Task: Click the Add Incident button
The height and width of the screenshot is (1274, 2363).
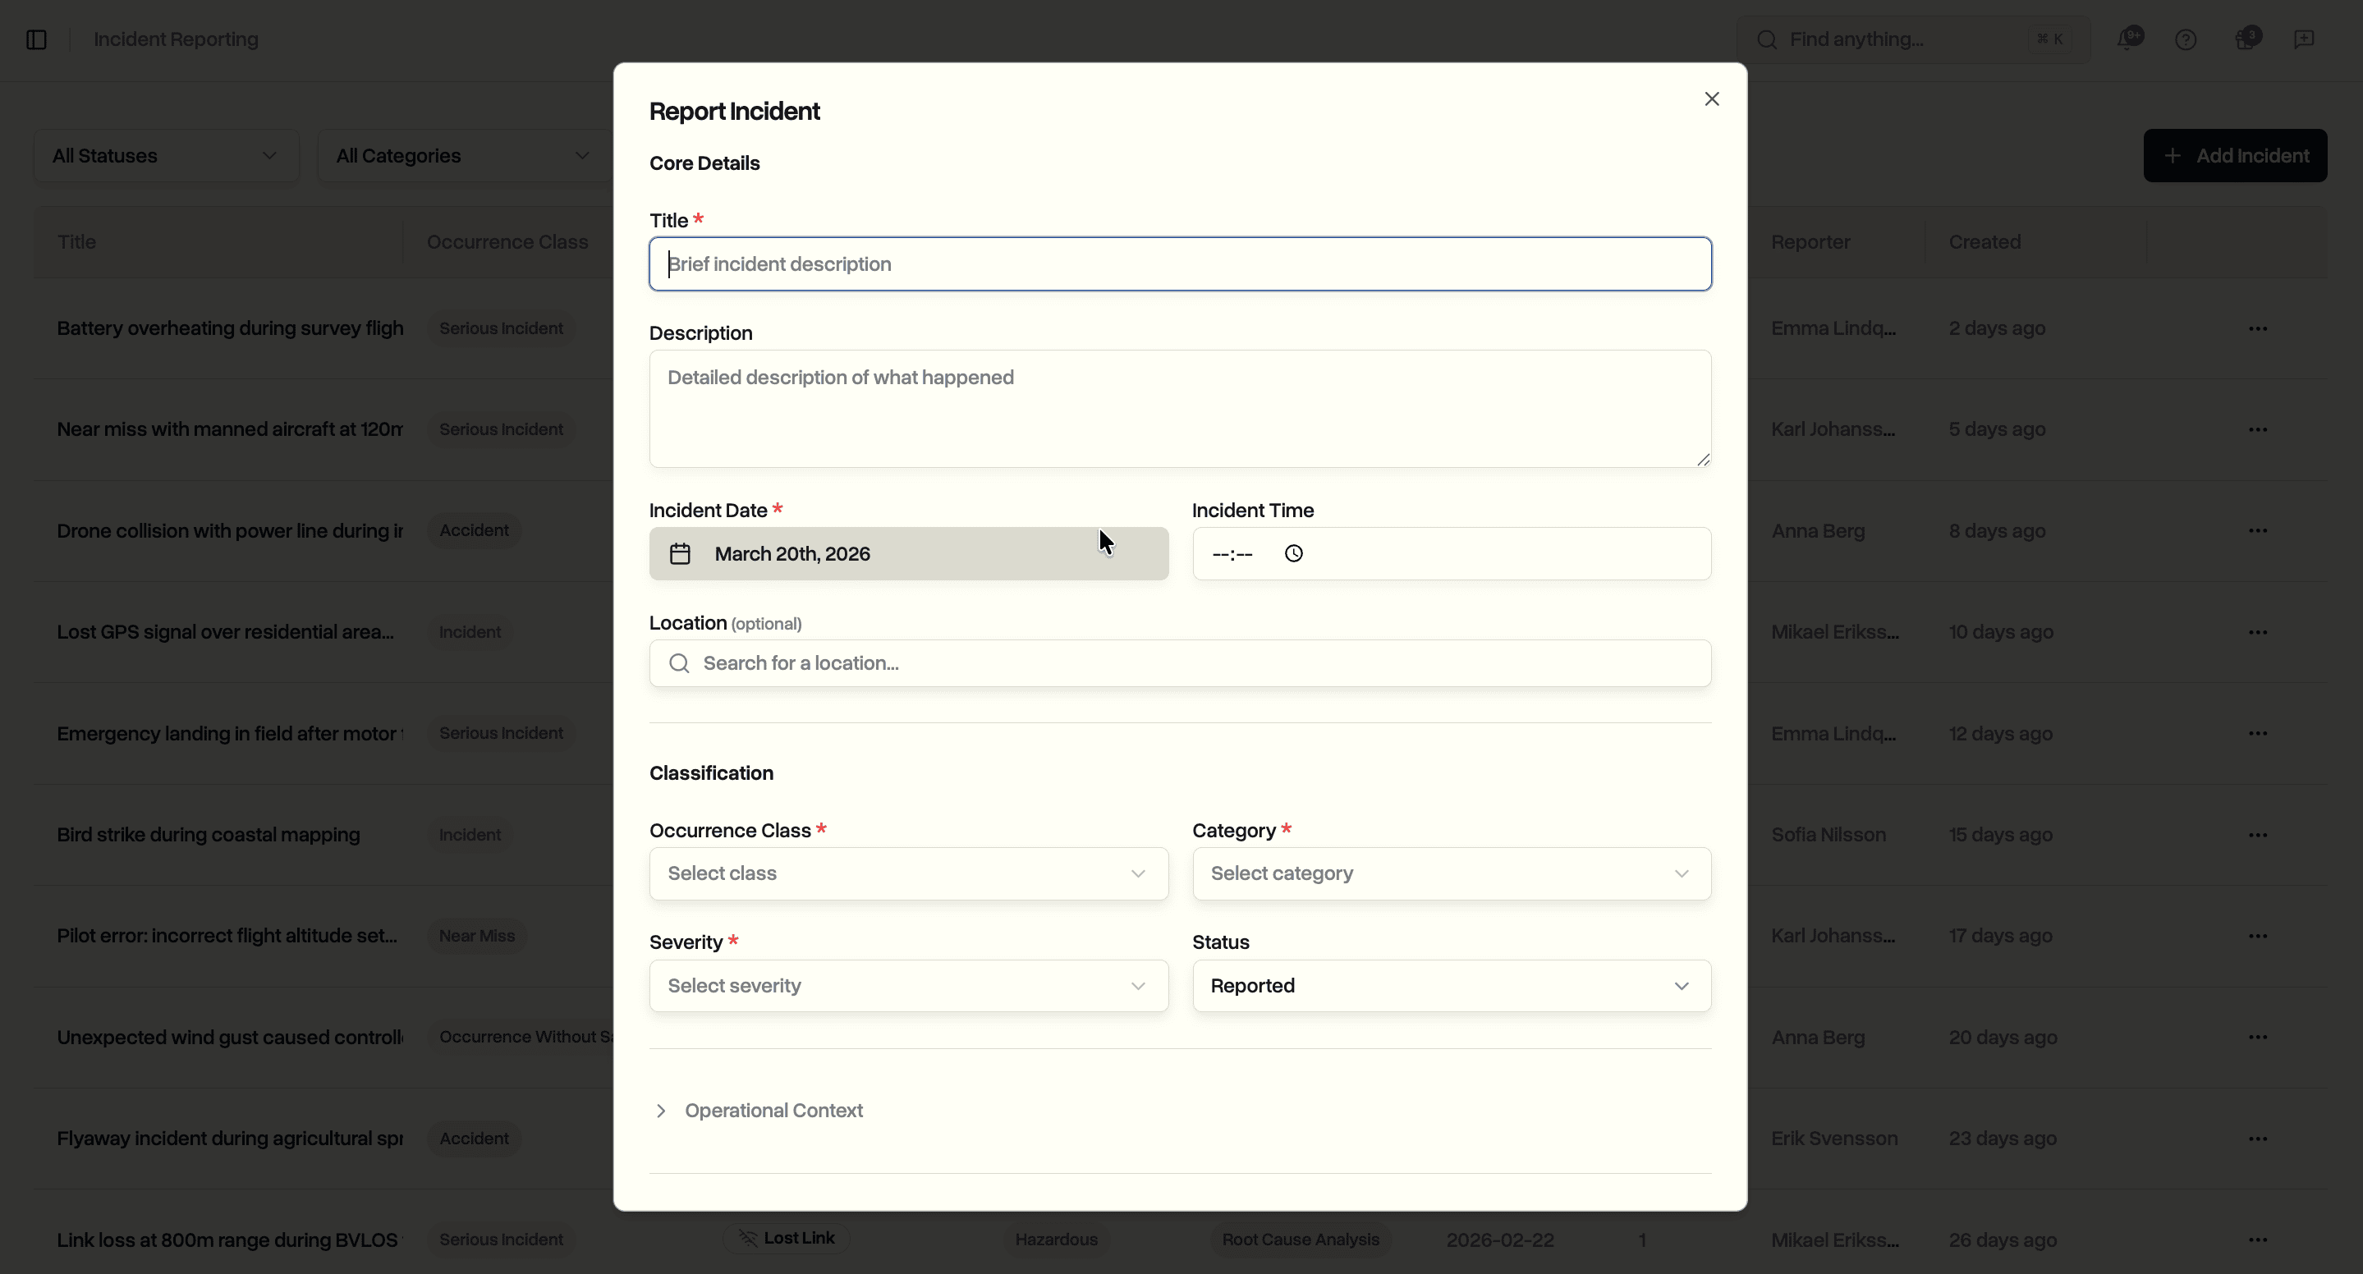Action: (2236, 155)
